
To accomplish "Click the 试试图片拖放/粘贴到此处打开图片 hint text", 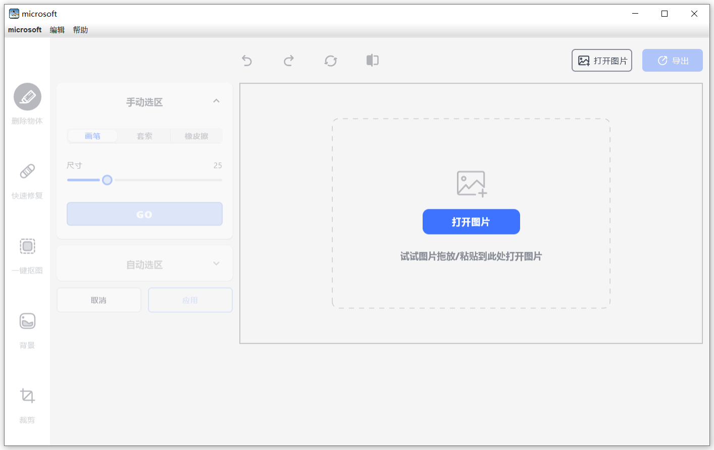I will [x=471, y=256].
